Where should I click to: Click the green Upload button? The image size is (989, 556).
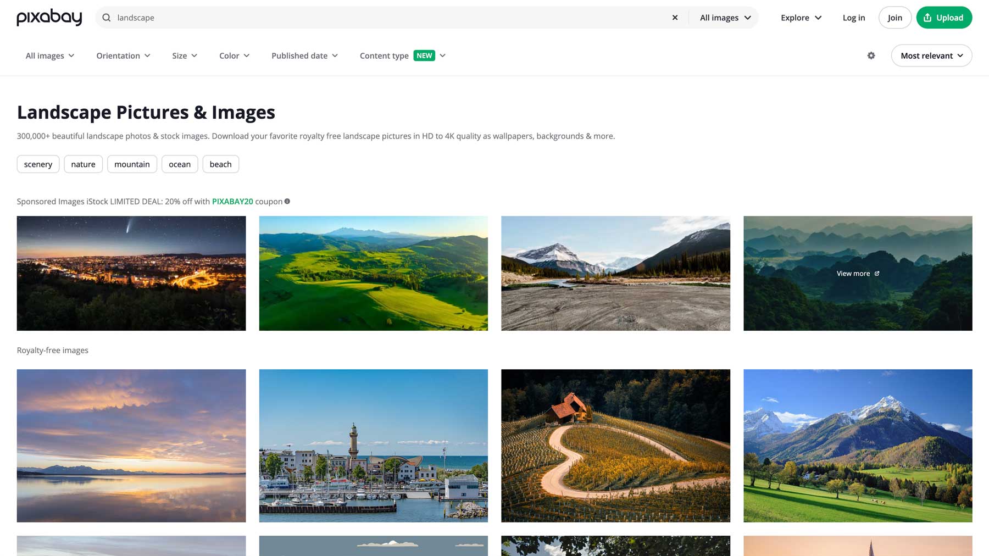(x=944, y=18)
